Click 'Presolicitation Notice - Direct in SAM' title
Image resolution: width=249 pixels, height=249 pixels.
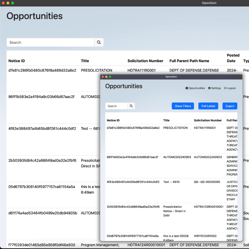tap(174, 211)
